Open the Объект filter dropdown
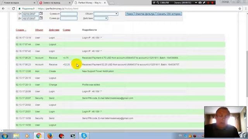 pyautogui.click(x=106, y=14)
